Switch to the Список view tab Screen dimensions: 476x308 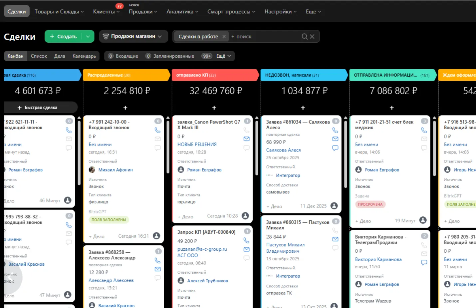click(x=39, y=56)
